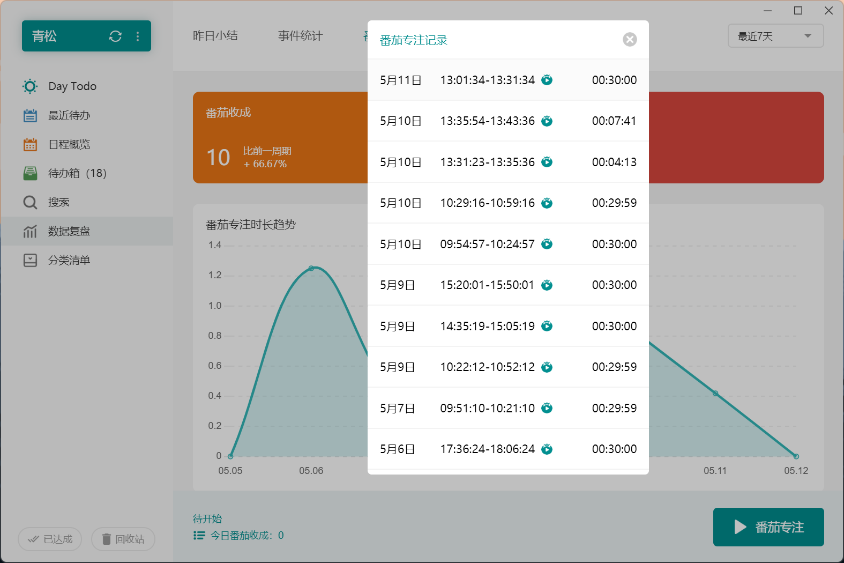Click the orange calendar icon beside 日程概览
The width and height of the screenshot is (844, 563).
coord(30,144)
